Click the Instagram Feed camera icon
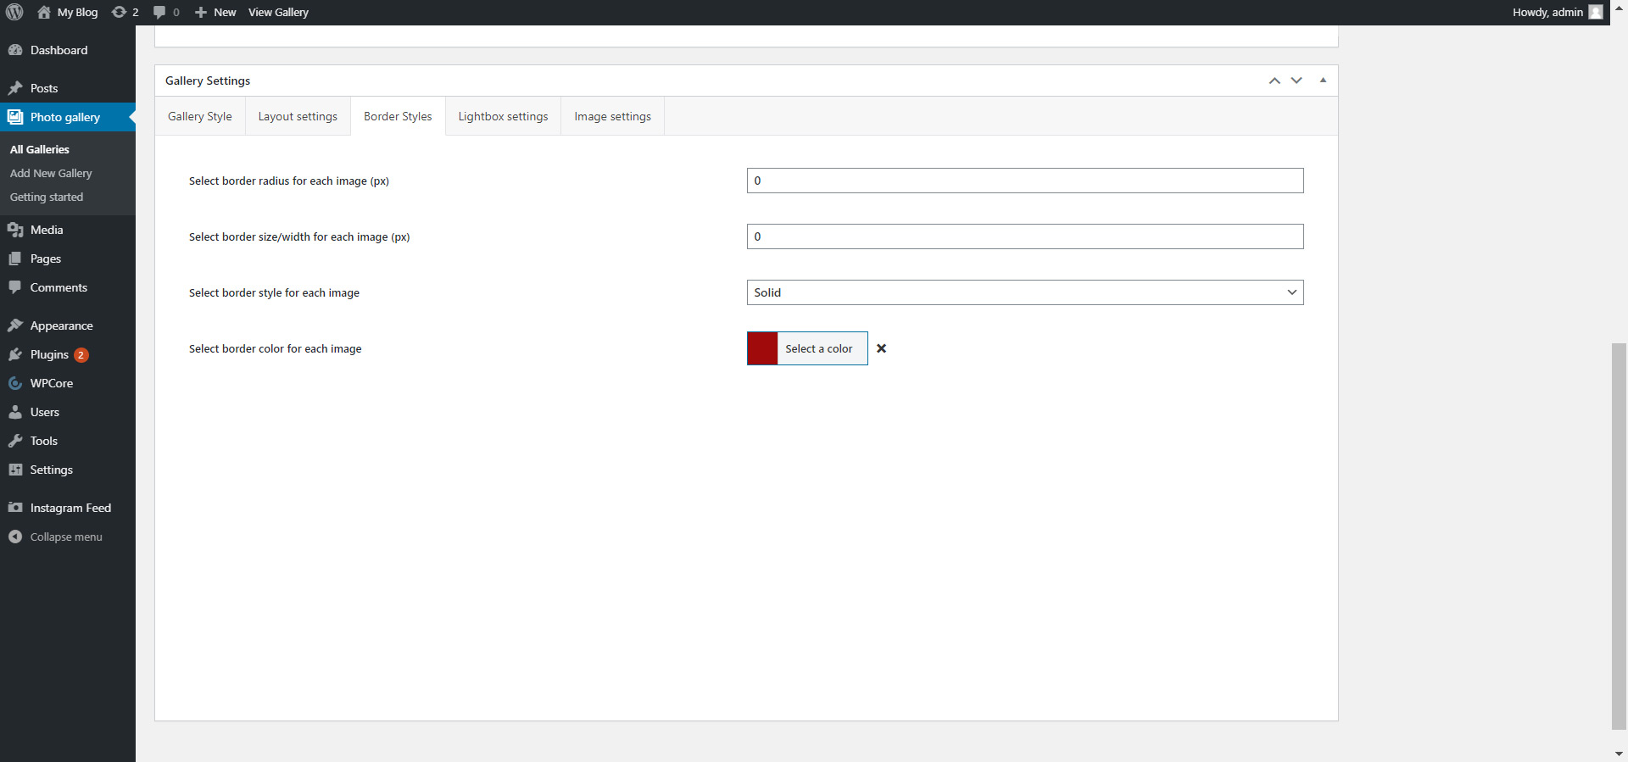The image size is (1628, 762). 15,508
